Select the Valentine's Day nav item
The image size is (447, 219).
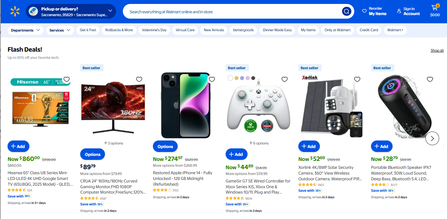click(154, 30)
